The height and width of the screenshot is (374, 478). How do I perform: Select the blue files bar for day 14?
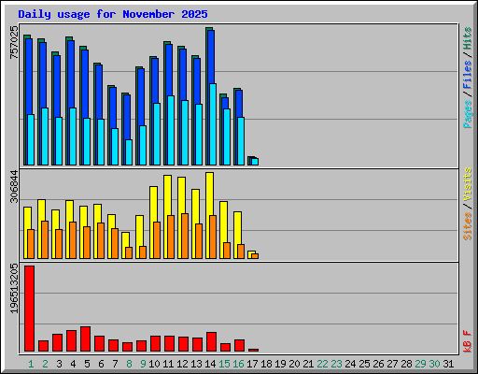point(211,56)
